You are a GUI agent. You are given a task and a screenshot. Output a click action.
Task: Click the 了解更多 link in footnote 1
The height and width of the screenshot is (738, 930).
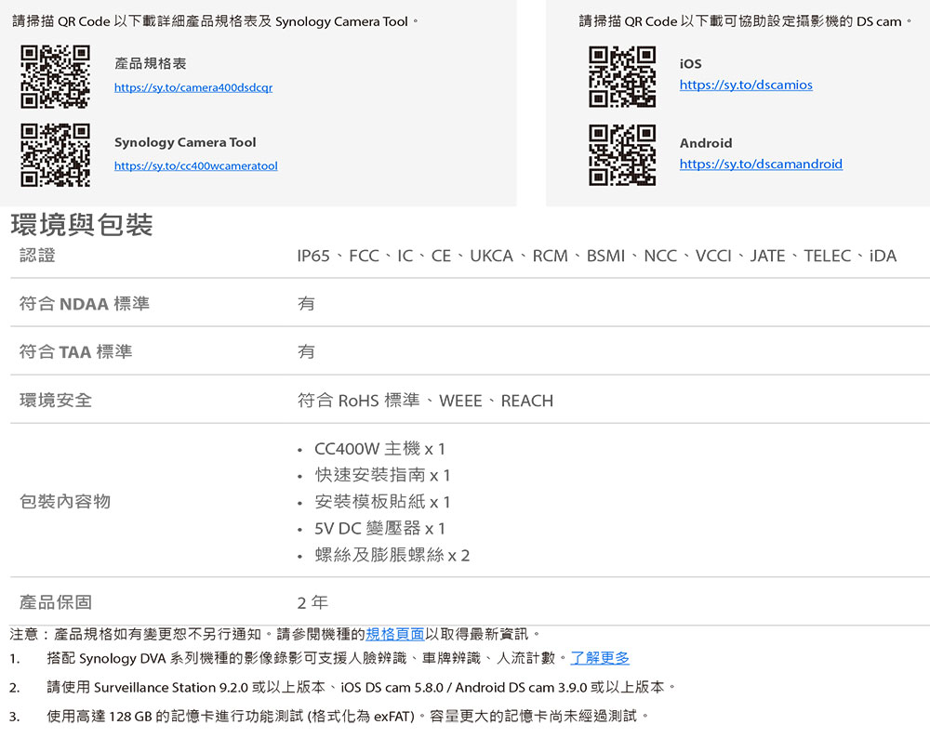pyautogui.click(x=600, y=658)
